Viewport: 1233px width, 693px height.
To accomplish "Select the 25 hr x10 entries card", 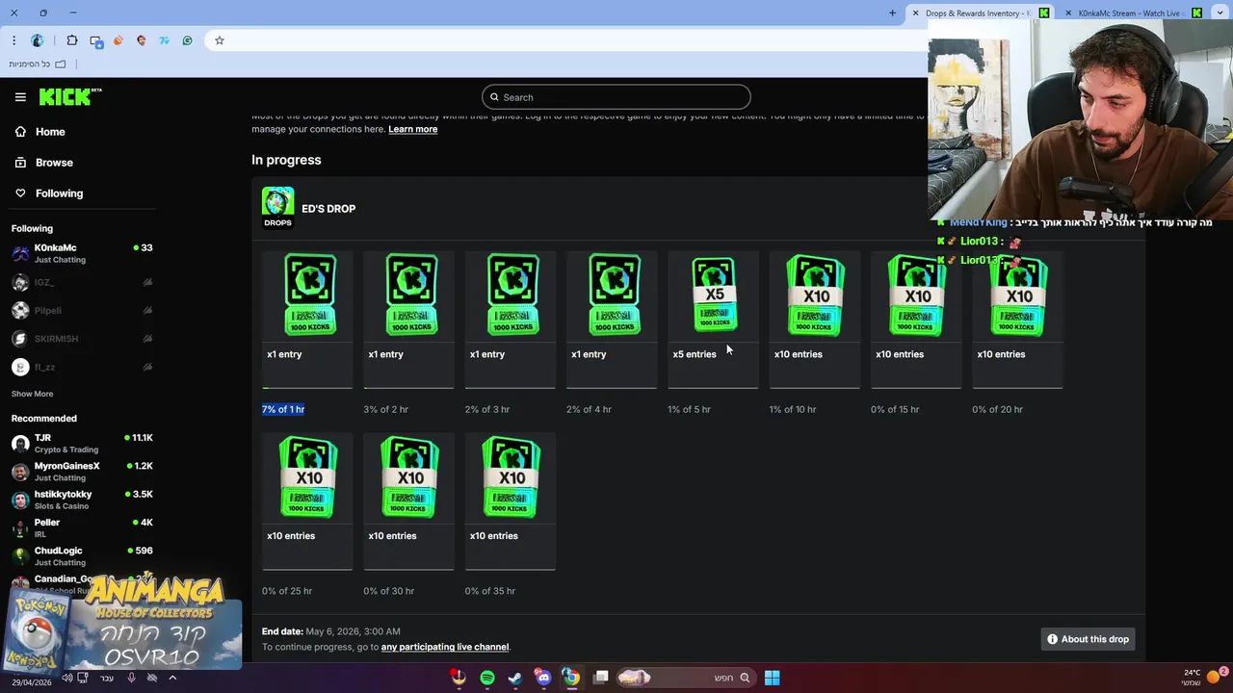I will click(x=307, y=501).
